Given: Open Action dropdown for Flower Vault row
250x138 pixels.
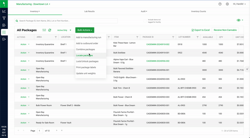Looking at the screenshot, I should 25,123.
